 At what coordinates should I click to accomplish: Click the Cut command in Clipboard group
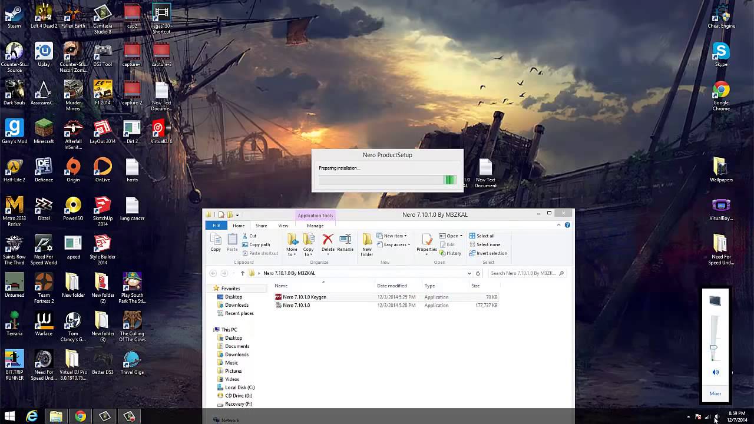(249, 236)
